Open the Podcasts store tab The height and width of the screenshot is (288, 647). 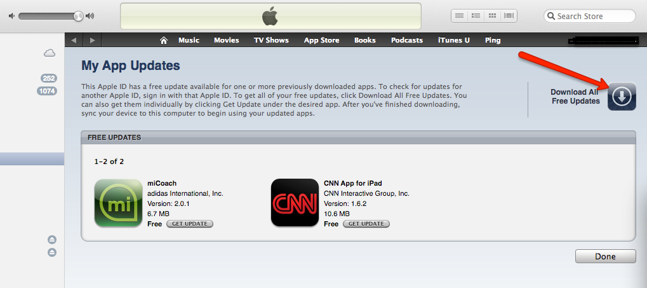point(407,40)
